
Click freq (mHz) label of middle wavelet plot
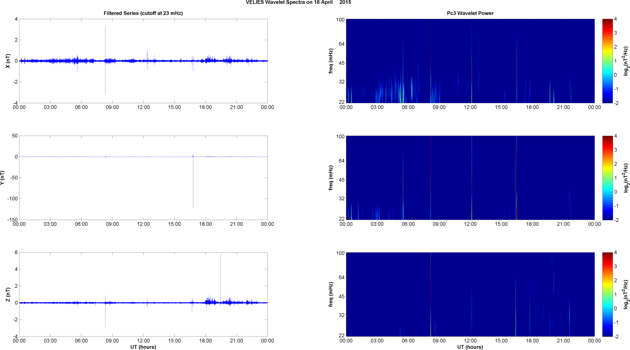tap(331, 178)
